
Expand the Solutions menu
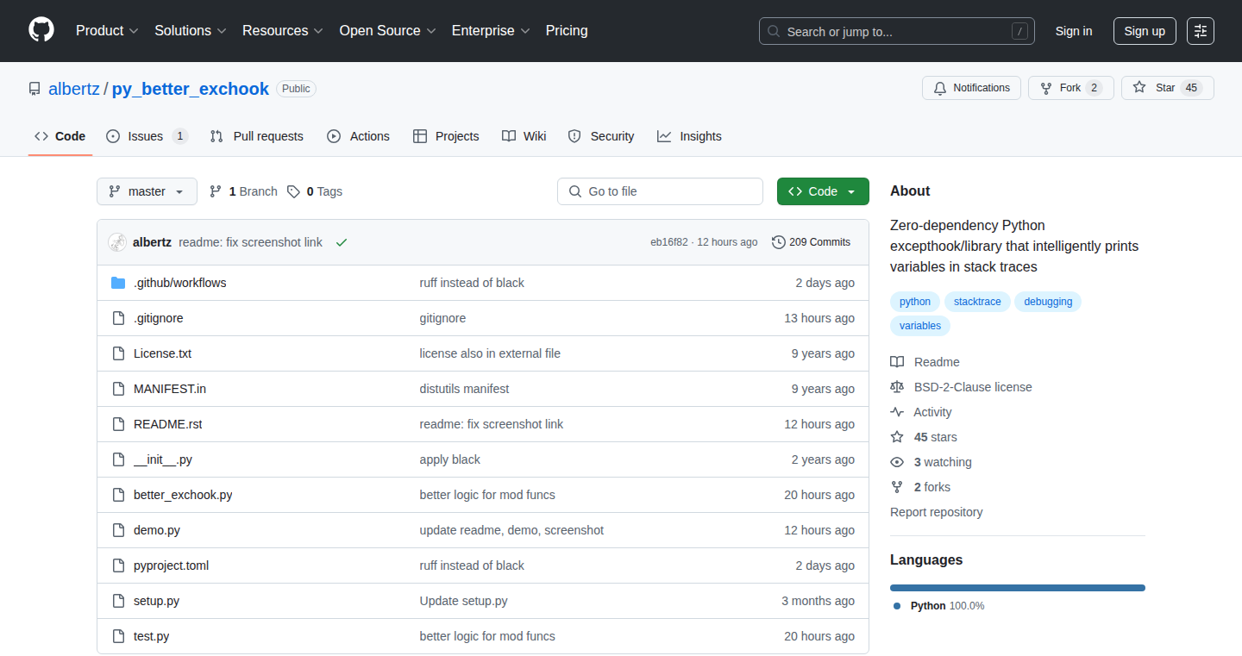click(191, 30)
